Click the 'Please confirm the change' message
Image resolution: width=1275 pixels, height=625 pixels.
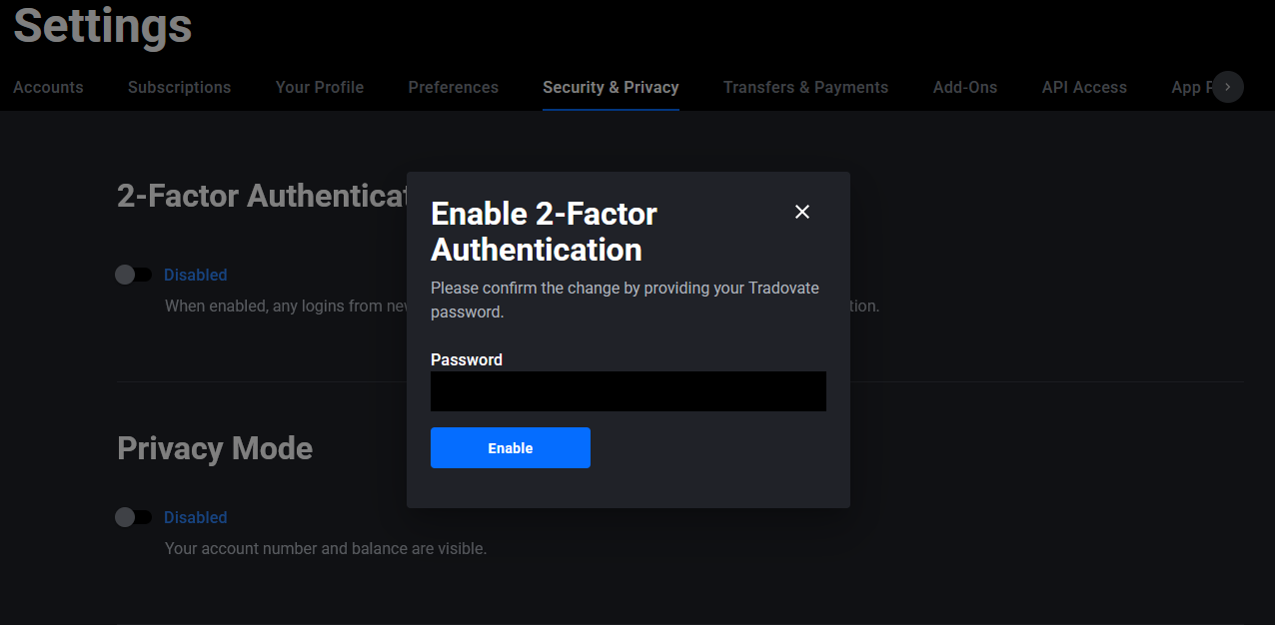625,300
